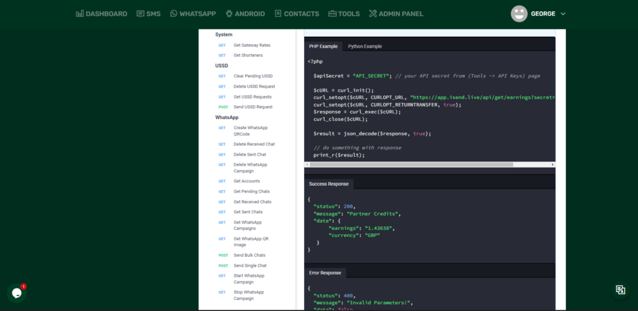Open Get Pending Chats endpoint

(x=252, y=191)
